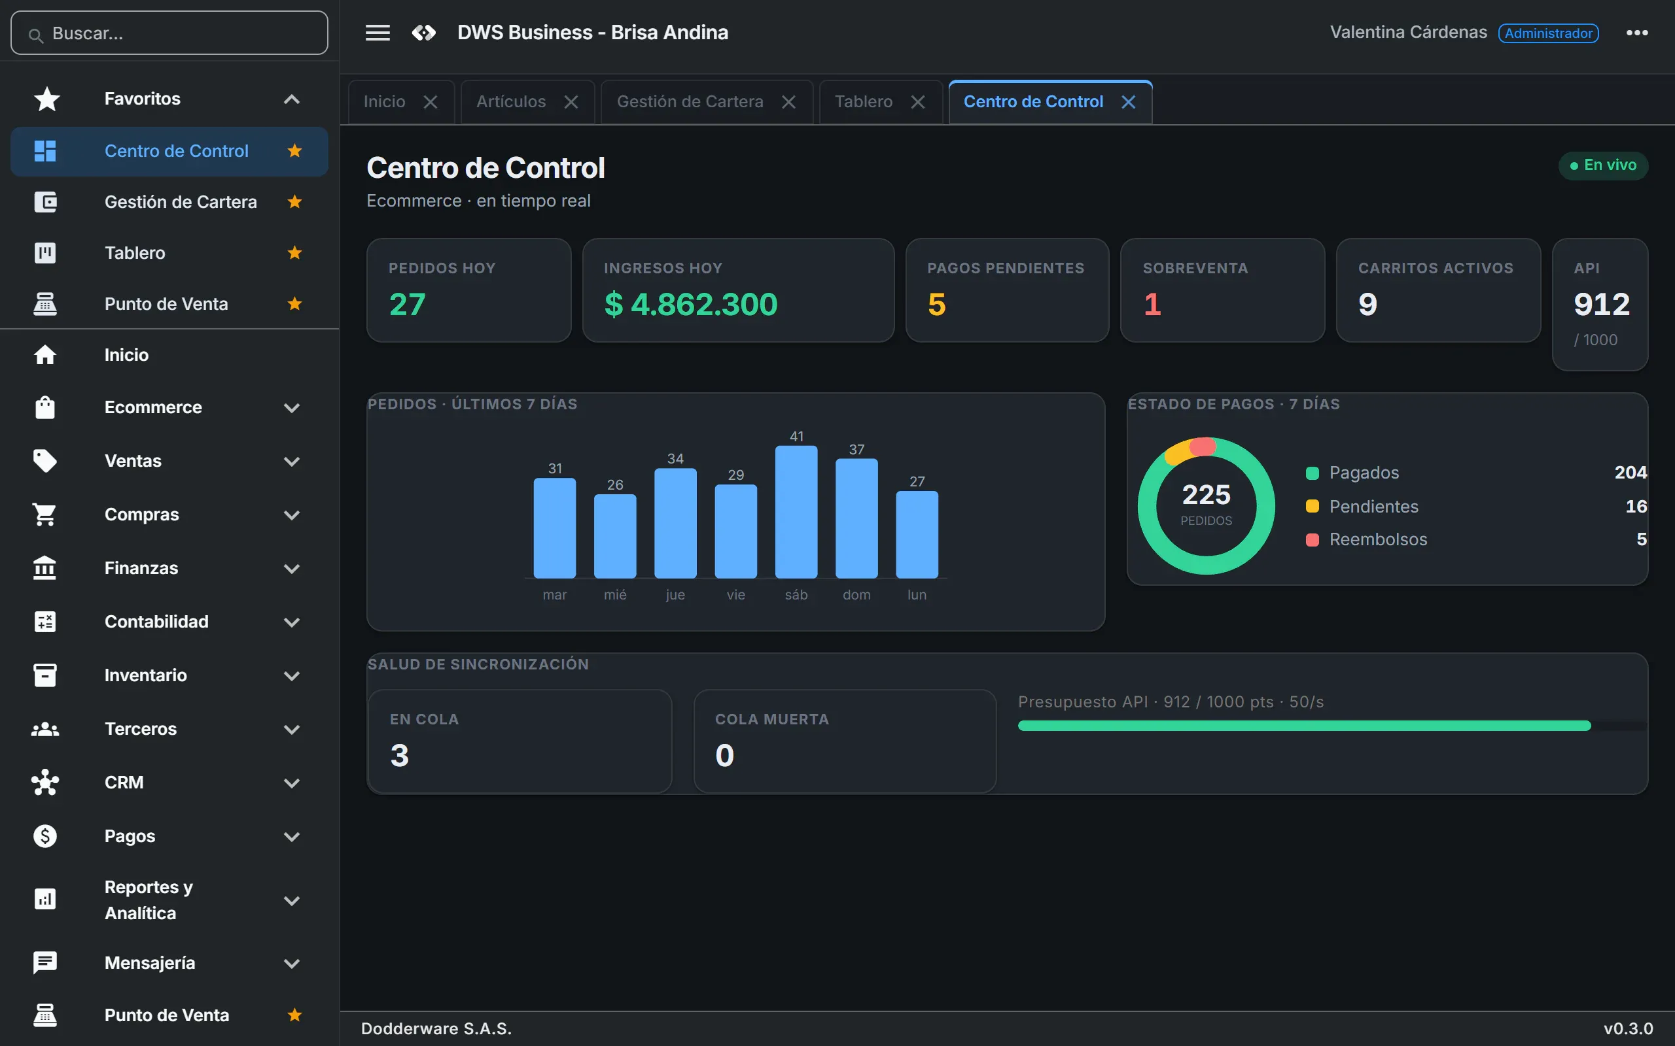The height and width of the screenshot is (1046, 1675).
Task: Expand the Contabilidad menu chevron
Action: 292,622
